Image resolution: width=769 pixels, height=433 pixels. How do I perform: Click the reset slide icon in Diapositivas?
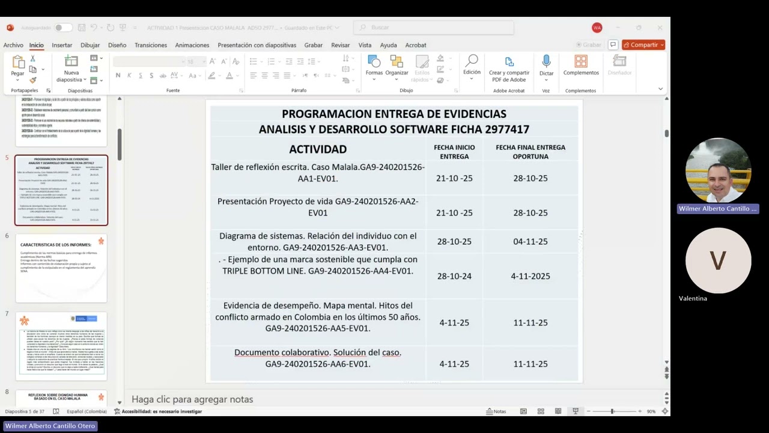[94, 69]
